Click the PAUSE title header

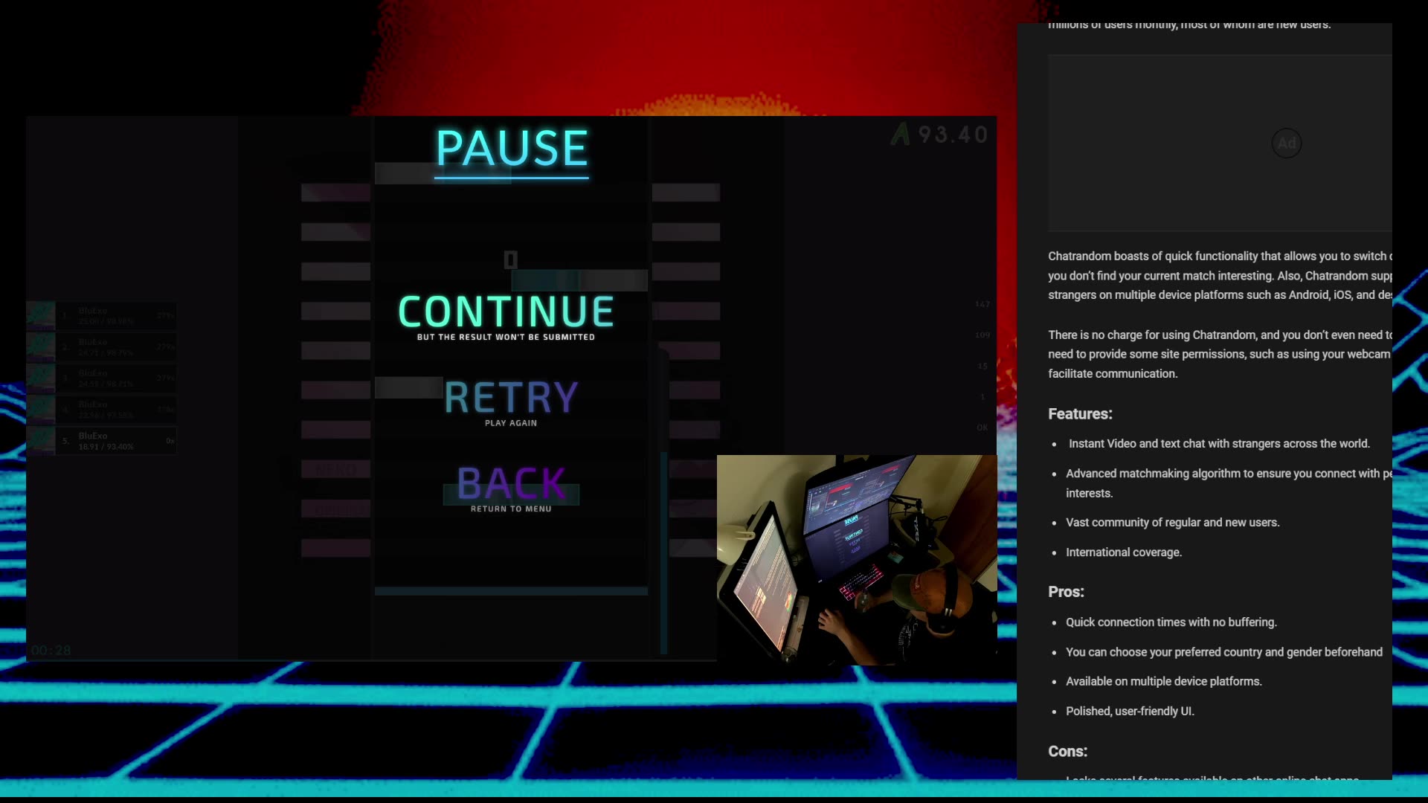pos(512,148)
